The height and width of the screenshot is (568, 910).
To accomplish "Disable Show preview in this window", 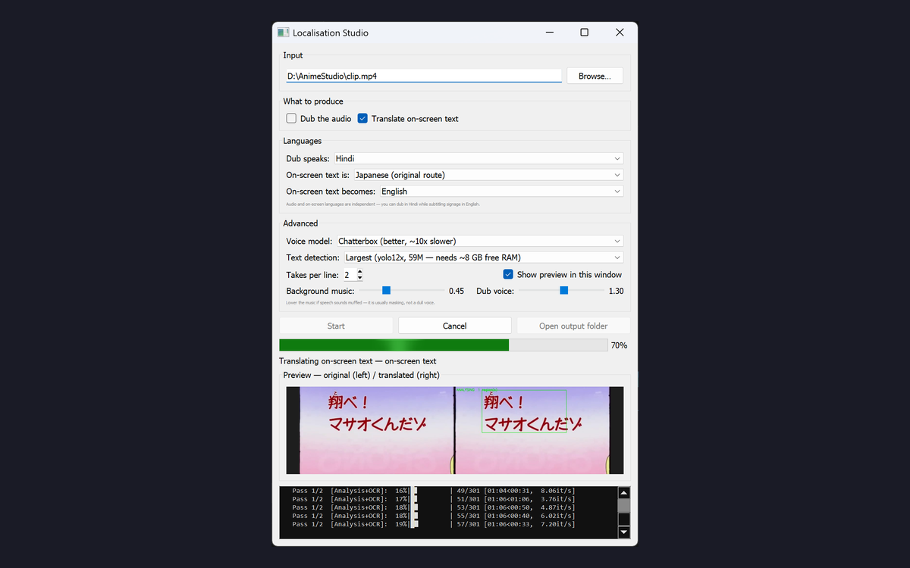I will (x=508, y=274).
